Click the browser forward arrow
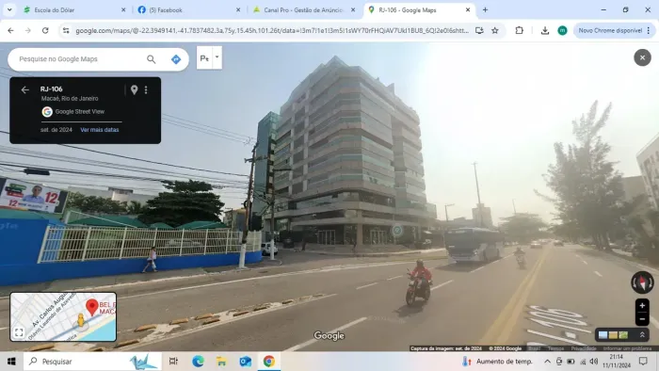The image size is (659, 371). point(27,30)
